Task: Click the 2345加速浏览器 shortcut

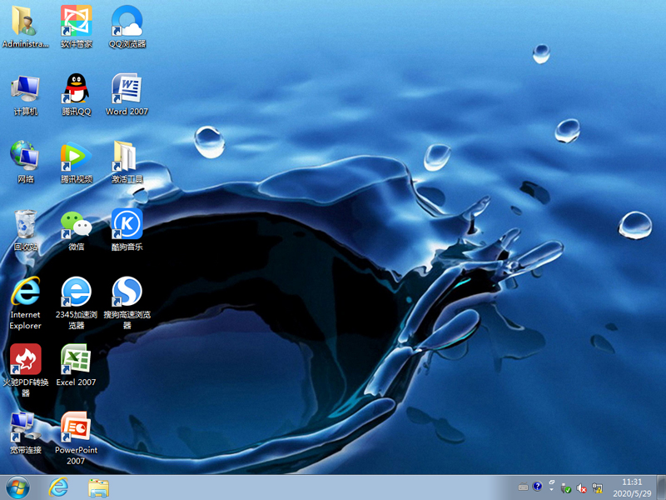Action: click(77, 293)
